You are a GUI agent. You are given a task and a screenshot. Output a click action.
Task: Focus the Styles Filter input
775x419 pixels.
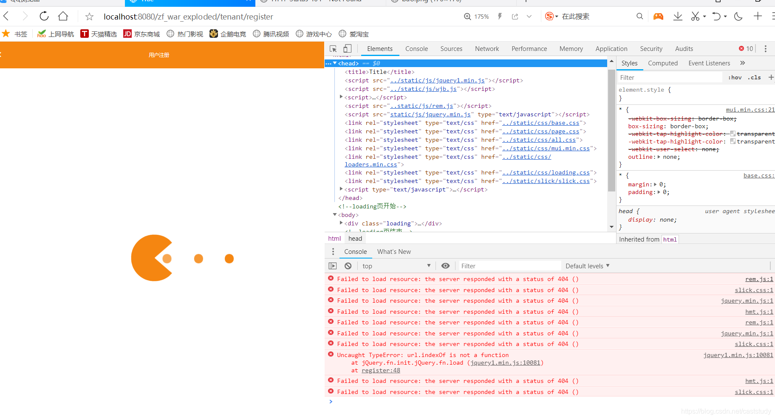point(669,78)
